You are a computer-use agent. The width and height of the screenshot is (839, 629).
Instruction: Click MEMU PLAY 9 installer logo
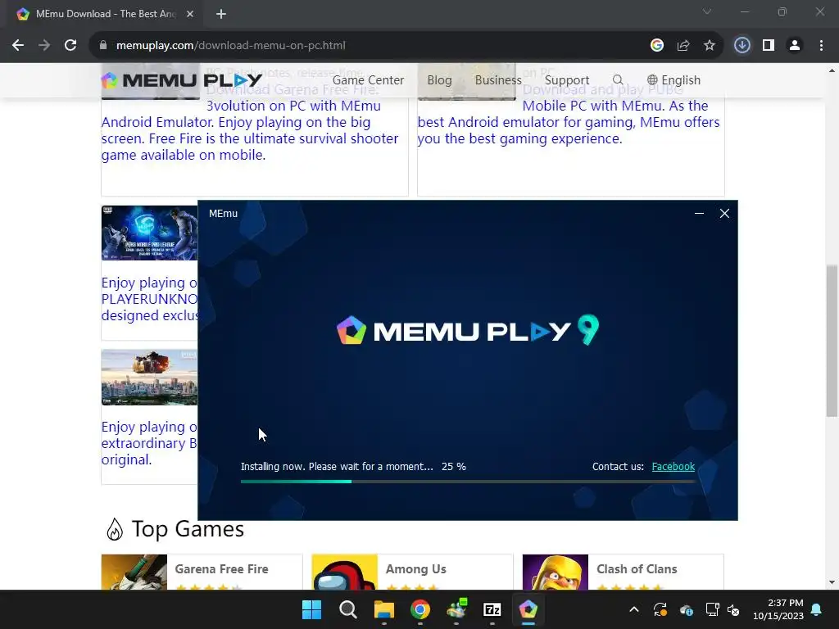(x=468, y=330)
